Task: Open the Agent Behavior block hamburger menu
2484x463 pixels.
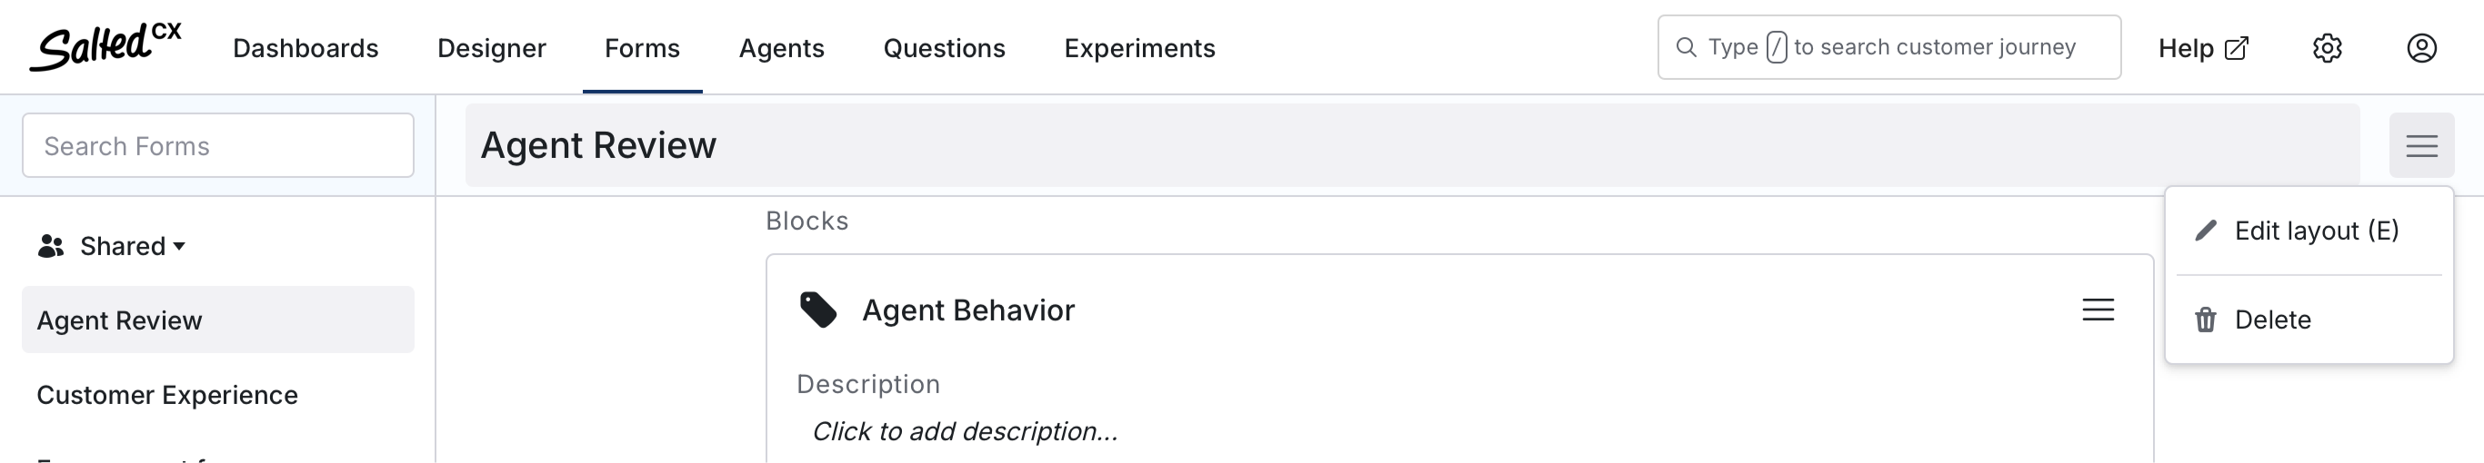Action: click(x=2098, y=310)
